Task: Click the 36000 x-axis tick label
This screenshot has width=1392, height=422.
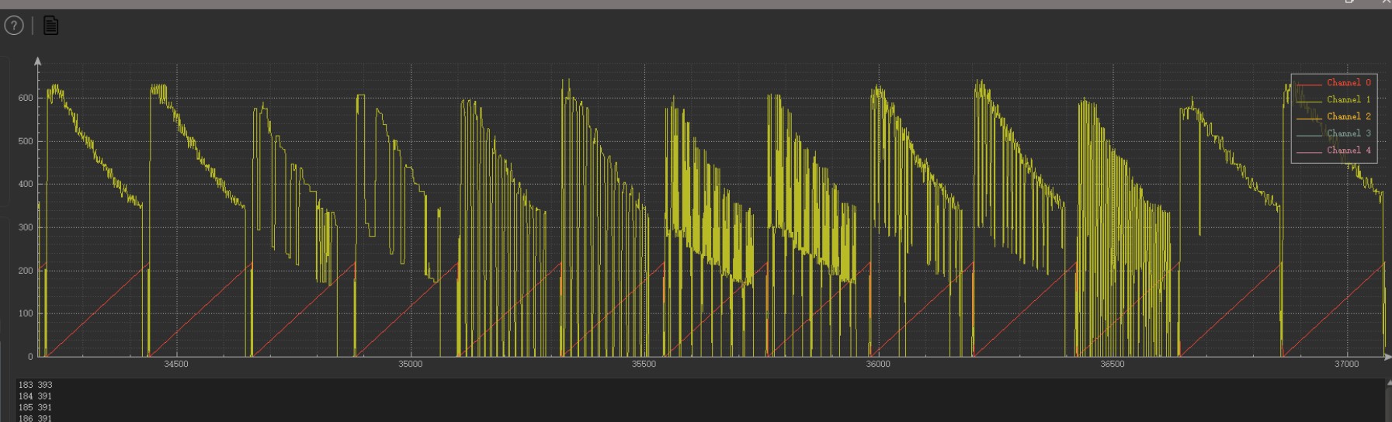Action: pyautogui.click(x=878, y=364)
